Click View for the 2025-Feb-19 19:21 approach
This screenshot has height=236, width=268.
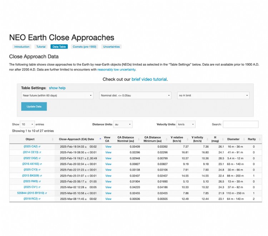point(108,158)
